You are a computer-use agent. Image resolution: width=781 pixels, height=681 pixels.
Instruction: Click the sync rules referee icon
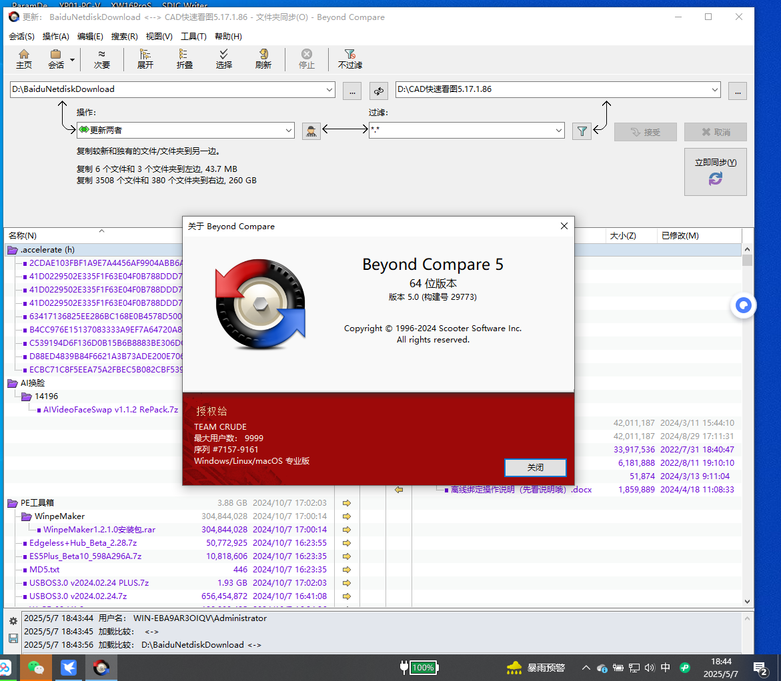[311, 131]
